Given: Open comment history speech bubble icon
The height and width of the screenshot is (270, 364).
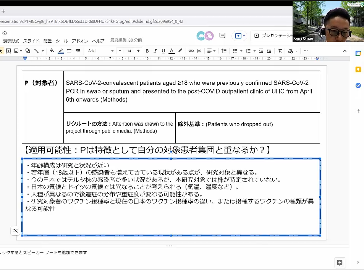Looking at the screenshot, I should 222,36.
